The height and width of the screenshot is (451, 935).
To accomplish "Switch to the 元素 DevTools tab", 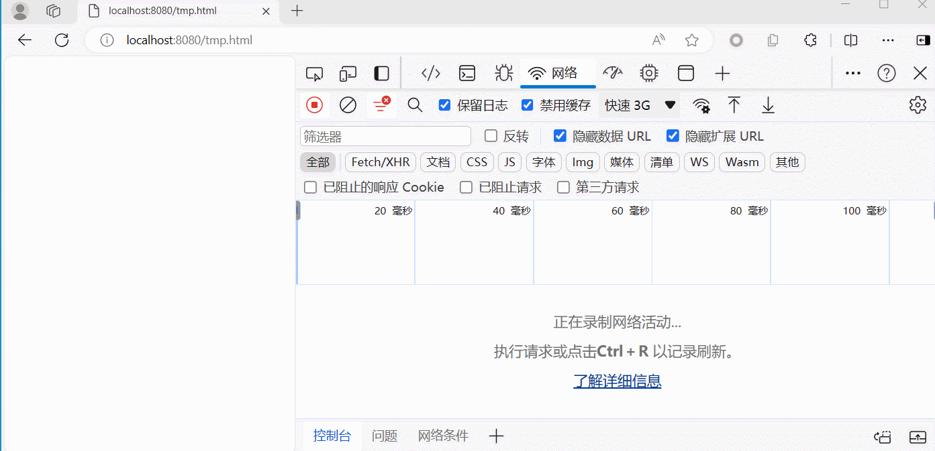I will (430, 73).
